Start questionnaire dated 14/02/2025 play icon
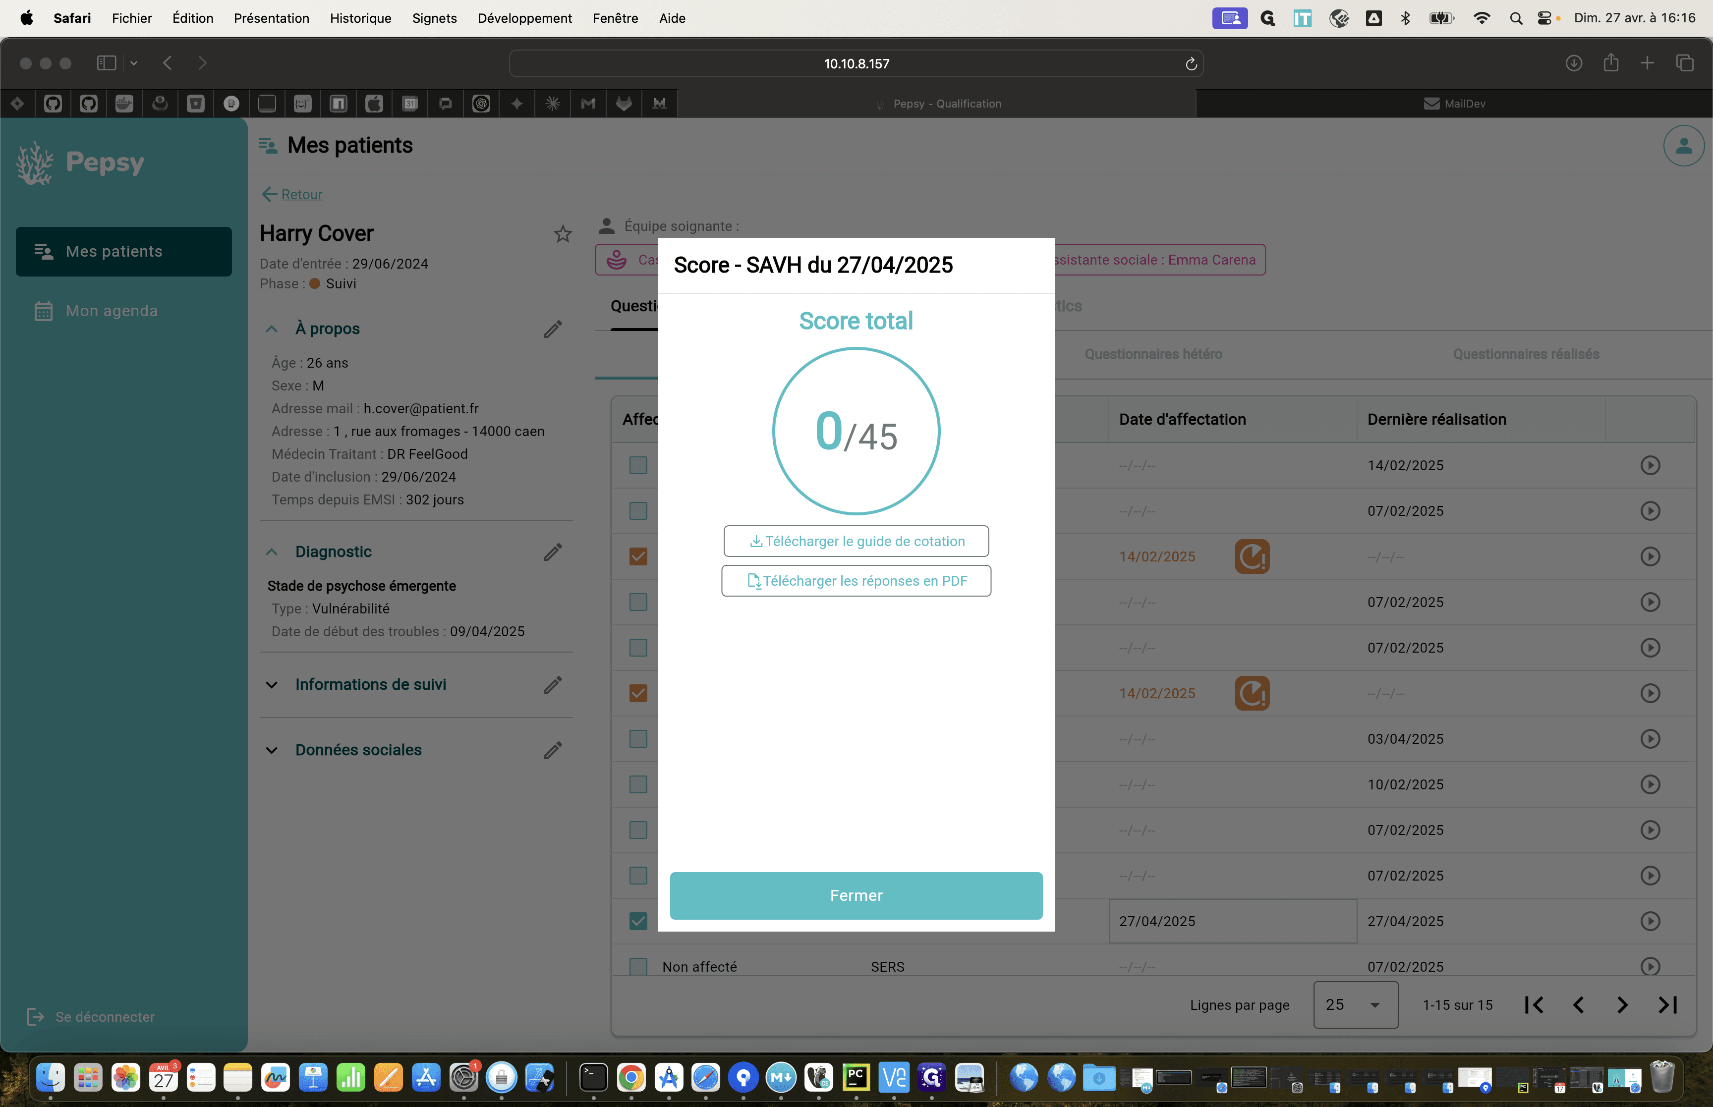Viewport: 1713px width, 1107px height. tap(1650, 465)
